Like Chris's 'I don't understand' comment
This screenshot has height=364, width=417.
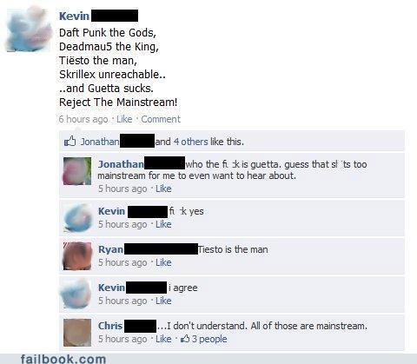click(x=163, y=339)
